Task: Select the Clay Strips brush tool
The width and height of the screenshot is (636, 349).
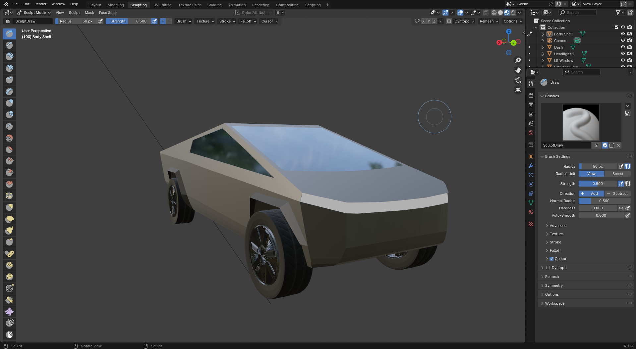Action: 10,68
